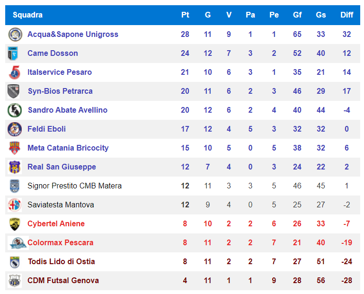This screenshot has height=294, width=364.
Task: Click the Saviatesta Mantova logo
Action: (x=15, y=205)
